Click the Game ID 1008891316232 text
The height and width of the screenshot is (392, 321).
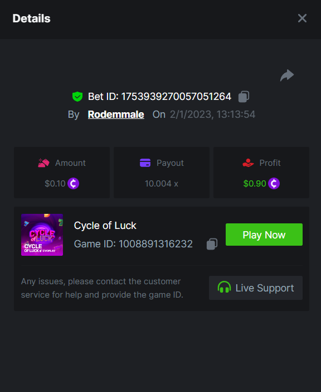133,244
